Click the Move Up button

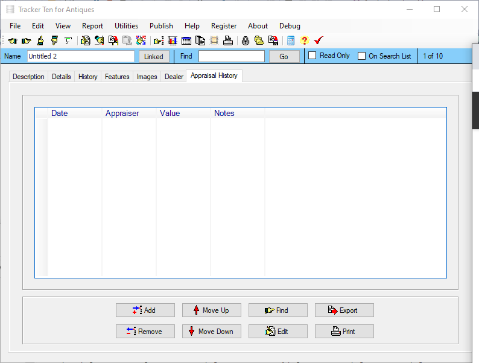(211, 310)
